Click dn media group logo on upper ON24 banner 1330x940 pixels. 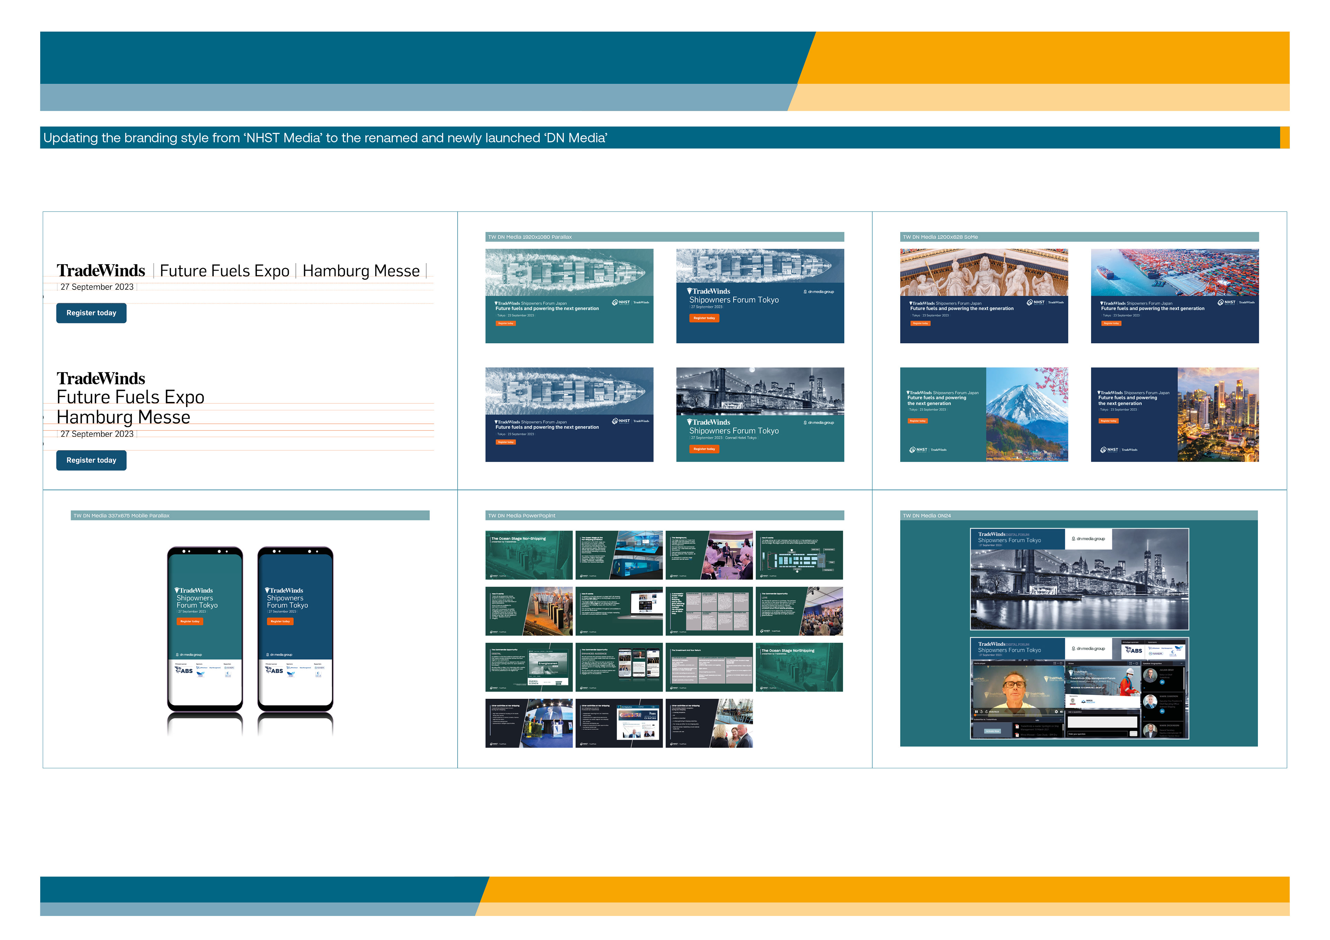[1089, 539]
